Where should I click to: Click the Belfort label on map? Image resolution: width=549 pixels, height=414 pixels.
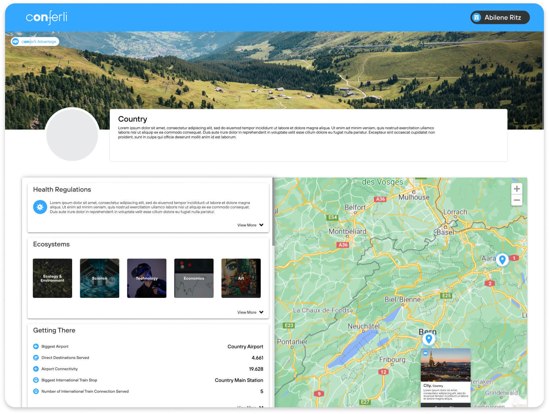coord(355,207)
